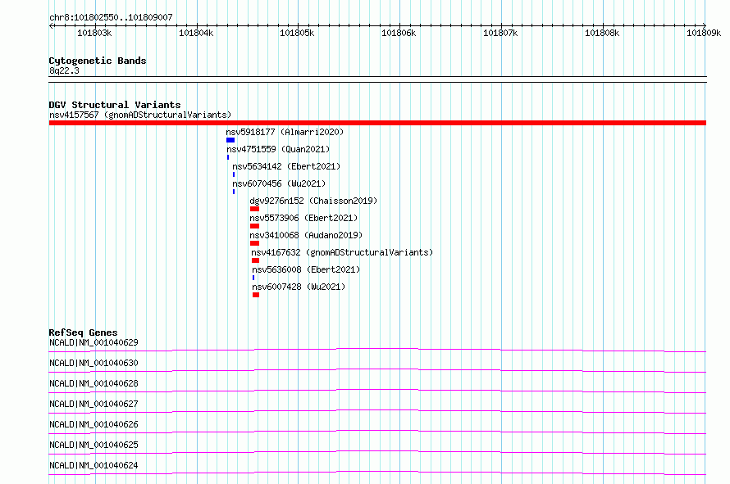
Task: Select the 8q22.3 band label
Action: 64,70
